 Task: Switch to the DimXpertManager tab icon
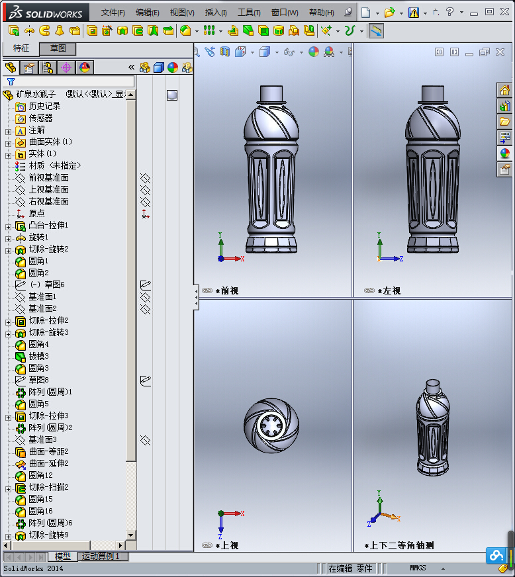coord(66,67)
